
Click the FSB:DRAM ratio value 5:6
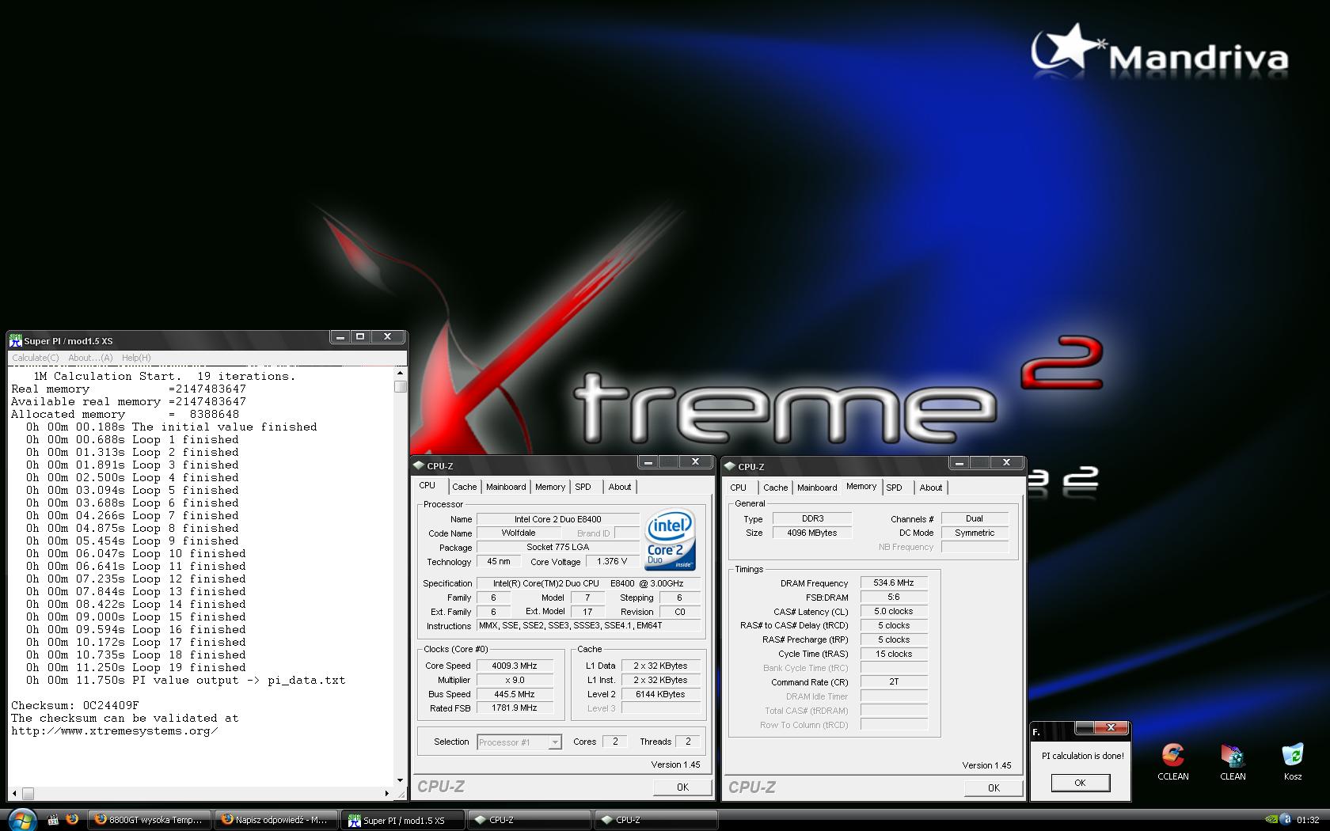point(894,598)
